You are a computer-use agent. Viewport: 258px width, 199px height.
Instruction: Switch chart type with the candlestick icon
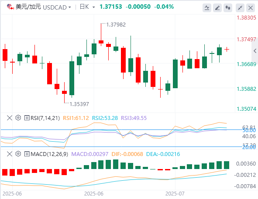click(228, 8)
